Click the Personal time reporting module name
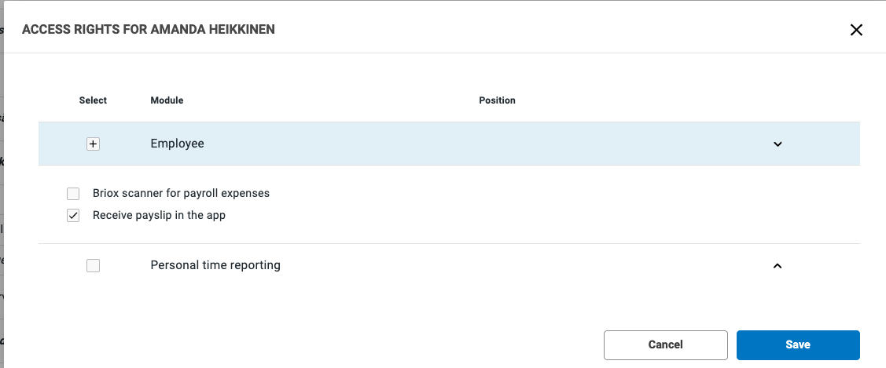The height and width of the screenshot is (368, 886). 215,265
